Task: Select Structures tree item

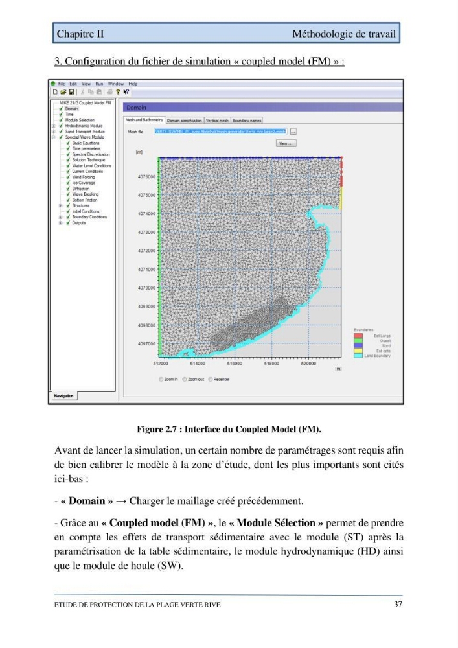Action: click(81, 205)
